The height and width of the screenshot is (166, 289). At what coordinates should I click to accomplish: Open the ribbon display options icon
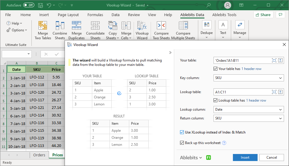[x=241, y=5]
